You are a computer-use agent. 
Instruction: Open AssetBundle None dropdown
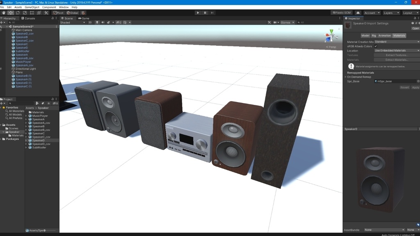384,230
